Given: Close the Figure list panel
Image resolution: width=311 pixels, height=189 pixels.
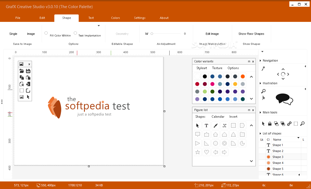Looking at the screenshot, I should pyautogui.click(x=253, y=110).
